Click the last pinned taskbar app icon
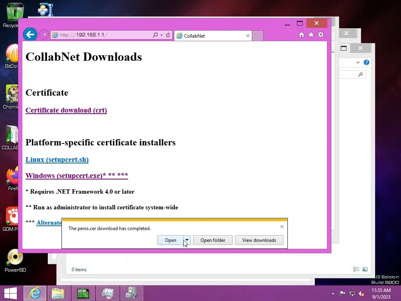 132,293
